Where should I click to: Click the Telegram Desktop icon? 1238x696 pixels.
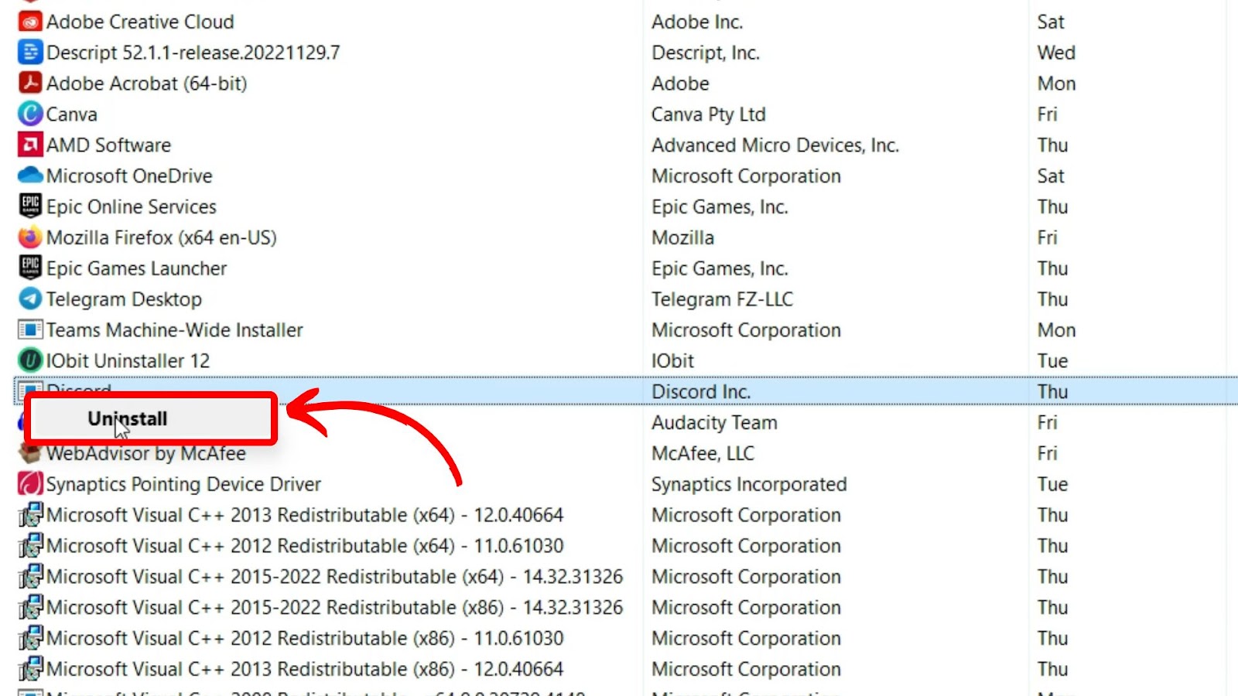click(x=30, y=299)
